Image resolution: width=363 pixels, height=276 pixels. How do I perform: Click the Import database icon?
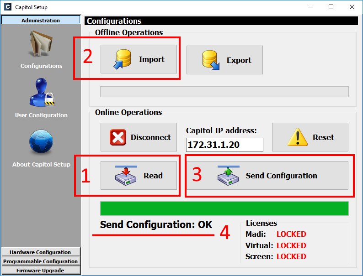[123, 59]
